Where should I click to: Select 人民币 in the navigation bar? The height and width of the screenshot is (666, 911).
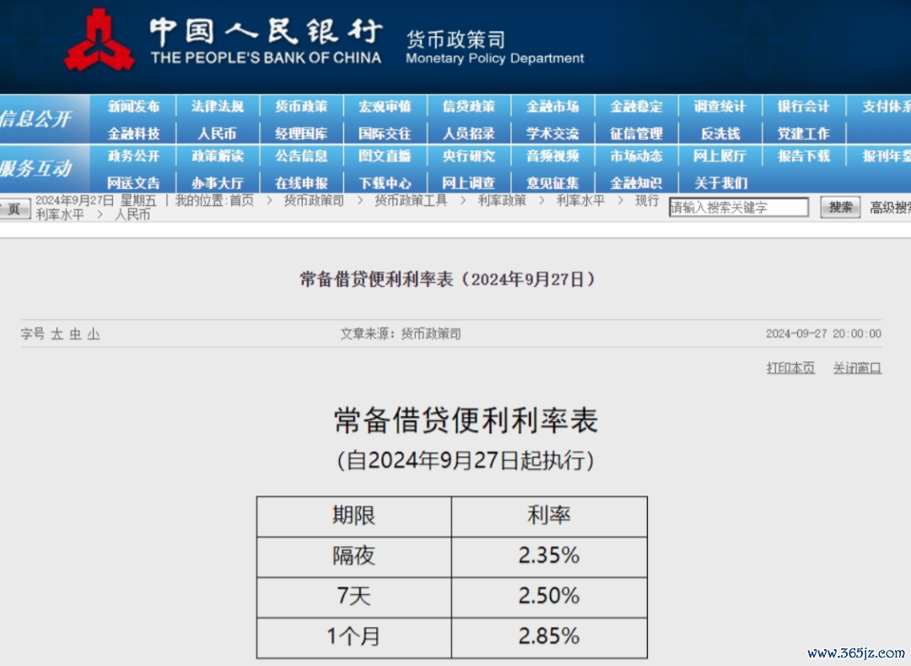coord(217,133)
